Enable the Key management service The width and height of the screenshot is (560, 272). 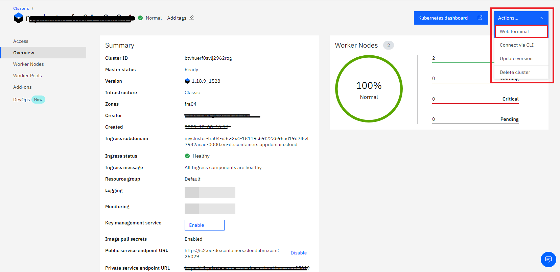tap(204, 225)
